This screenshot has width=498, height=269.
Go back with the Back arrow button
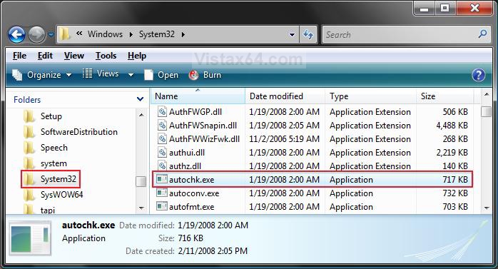[x=16, y=34]
